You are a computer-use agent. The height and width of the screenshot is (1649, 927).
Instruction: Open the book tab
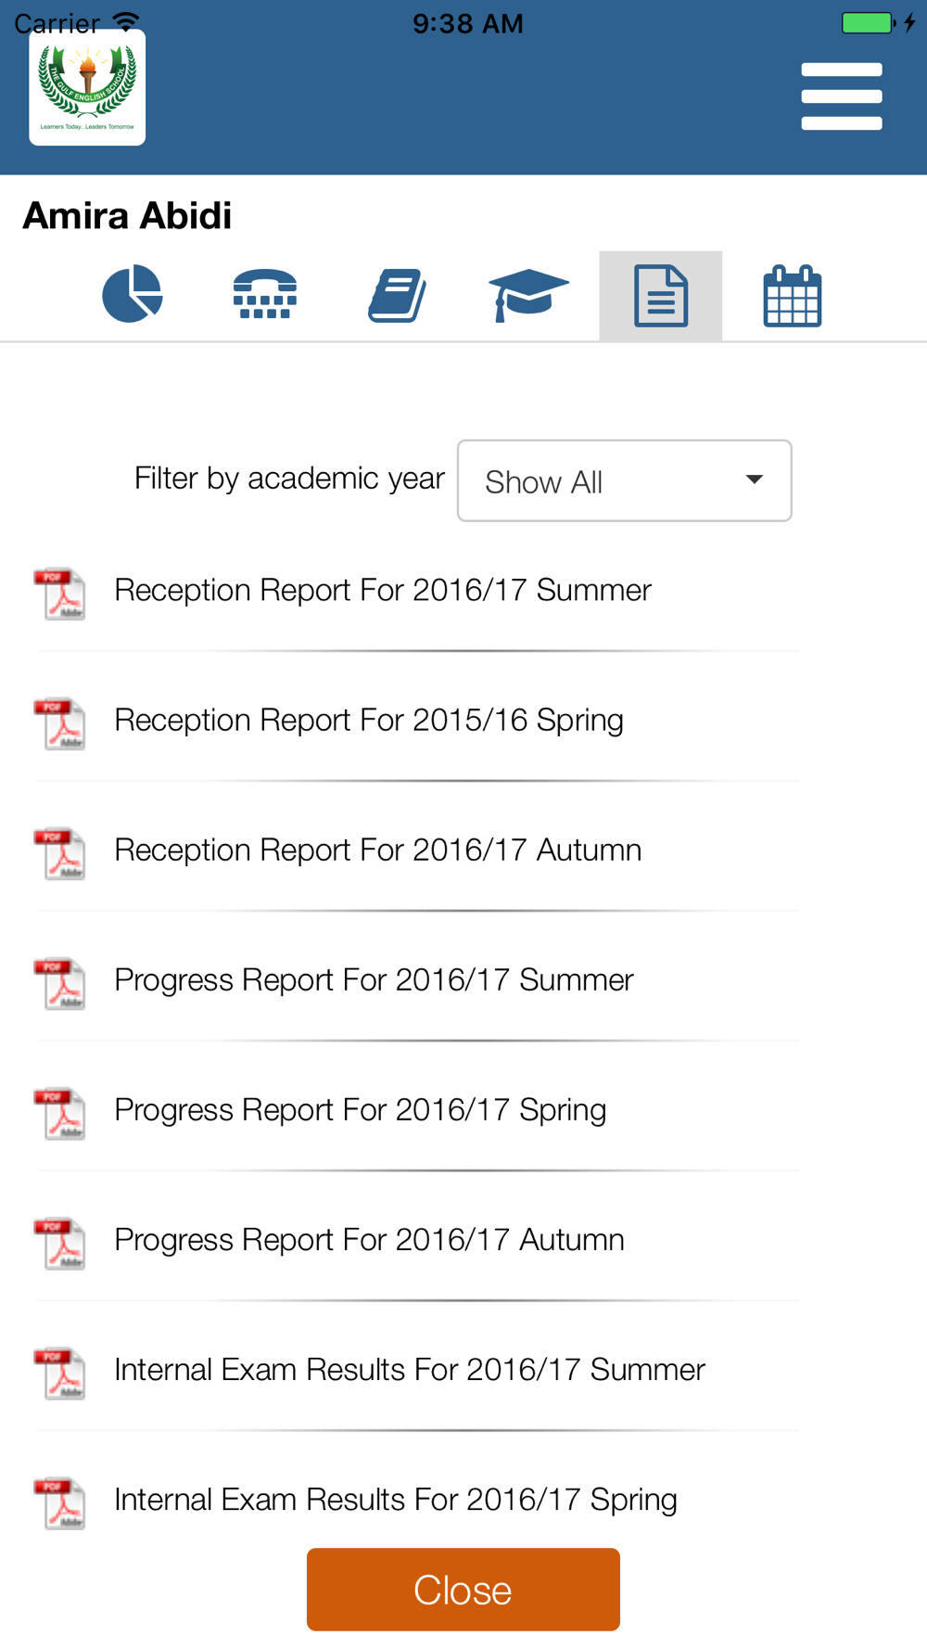tap(397, 295)
